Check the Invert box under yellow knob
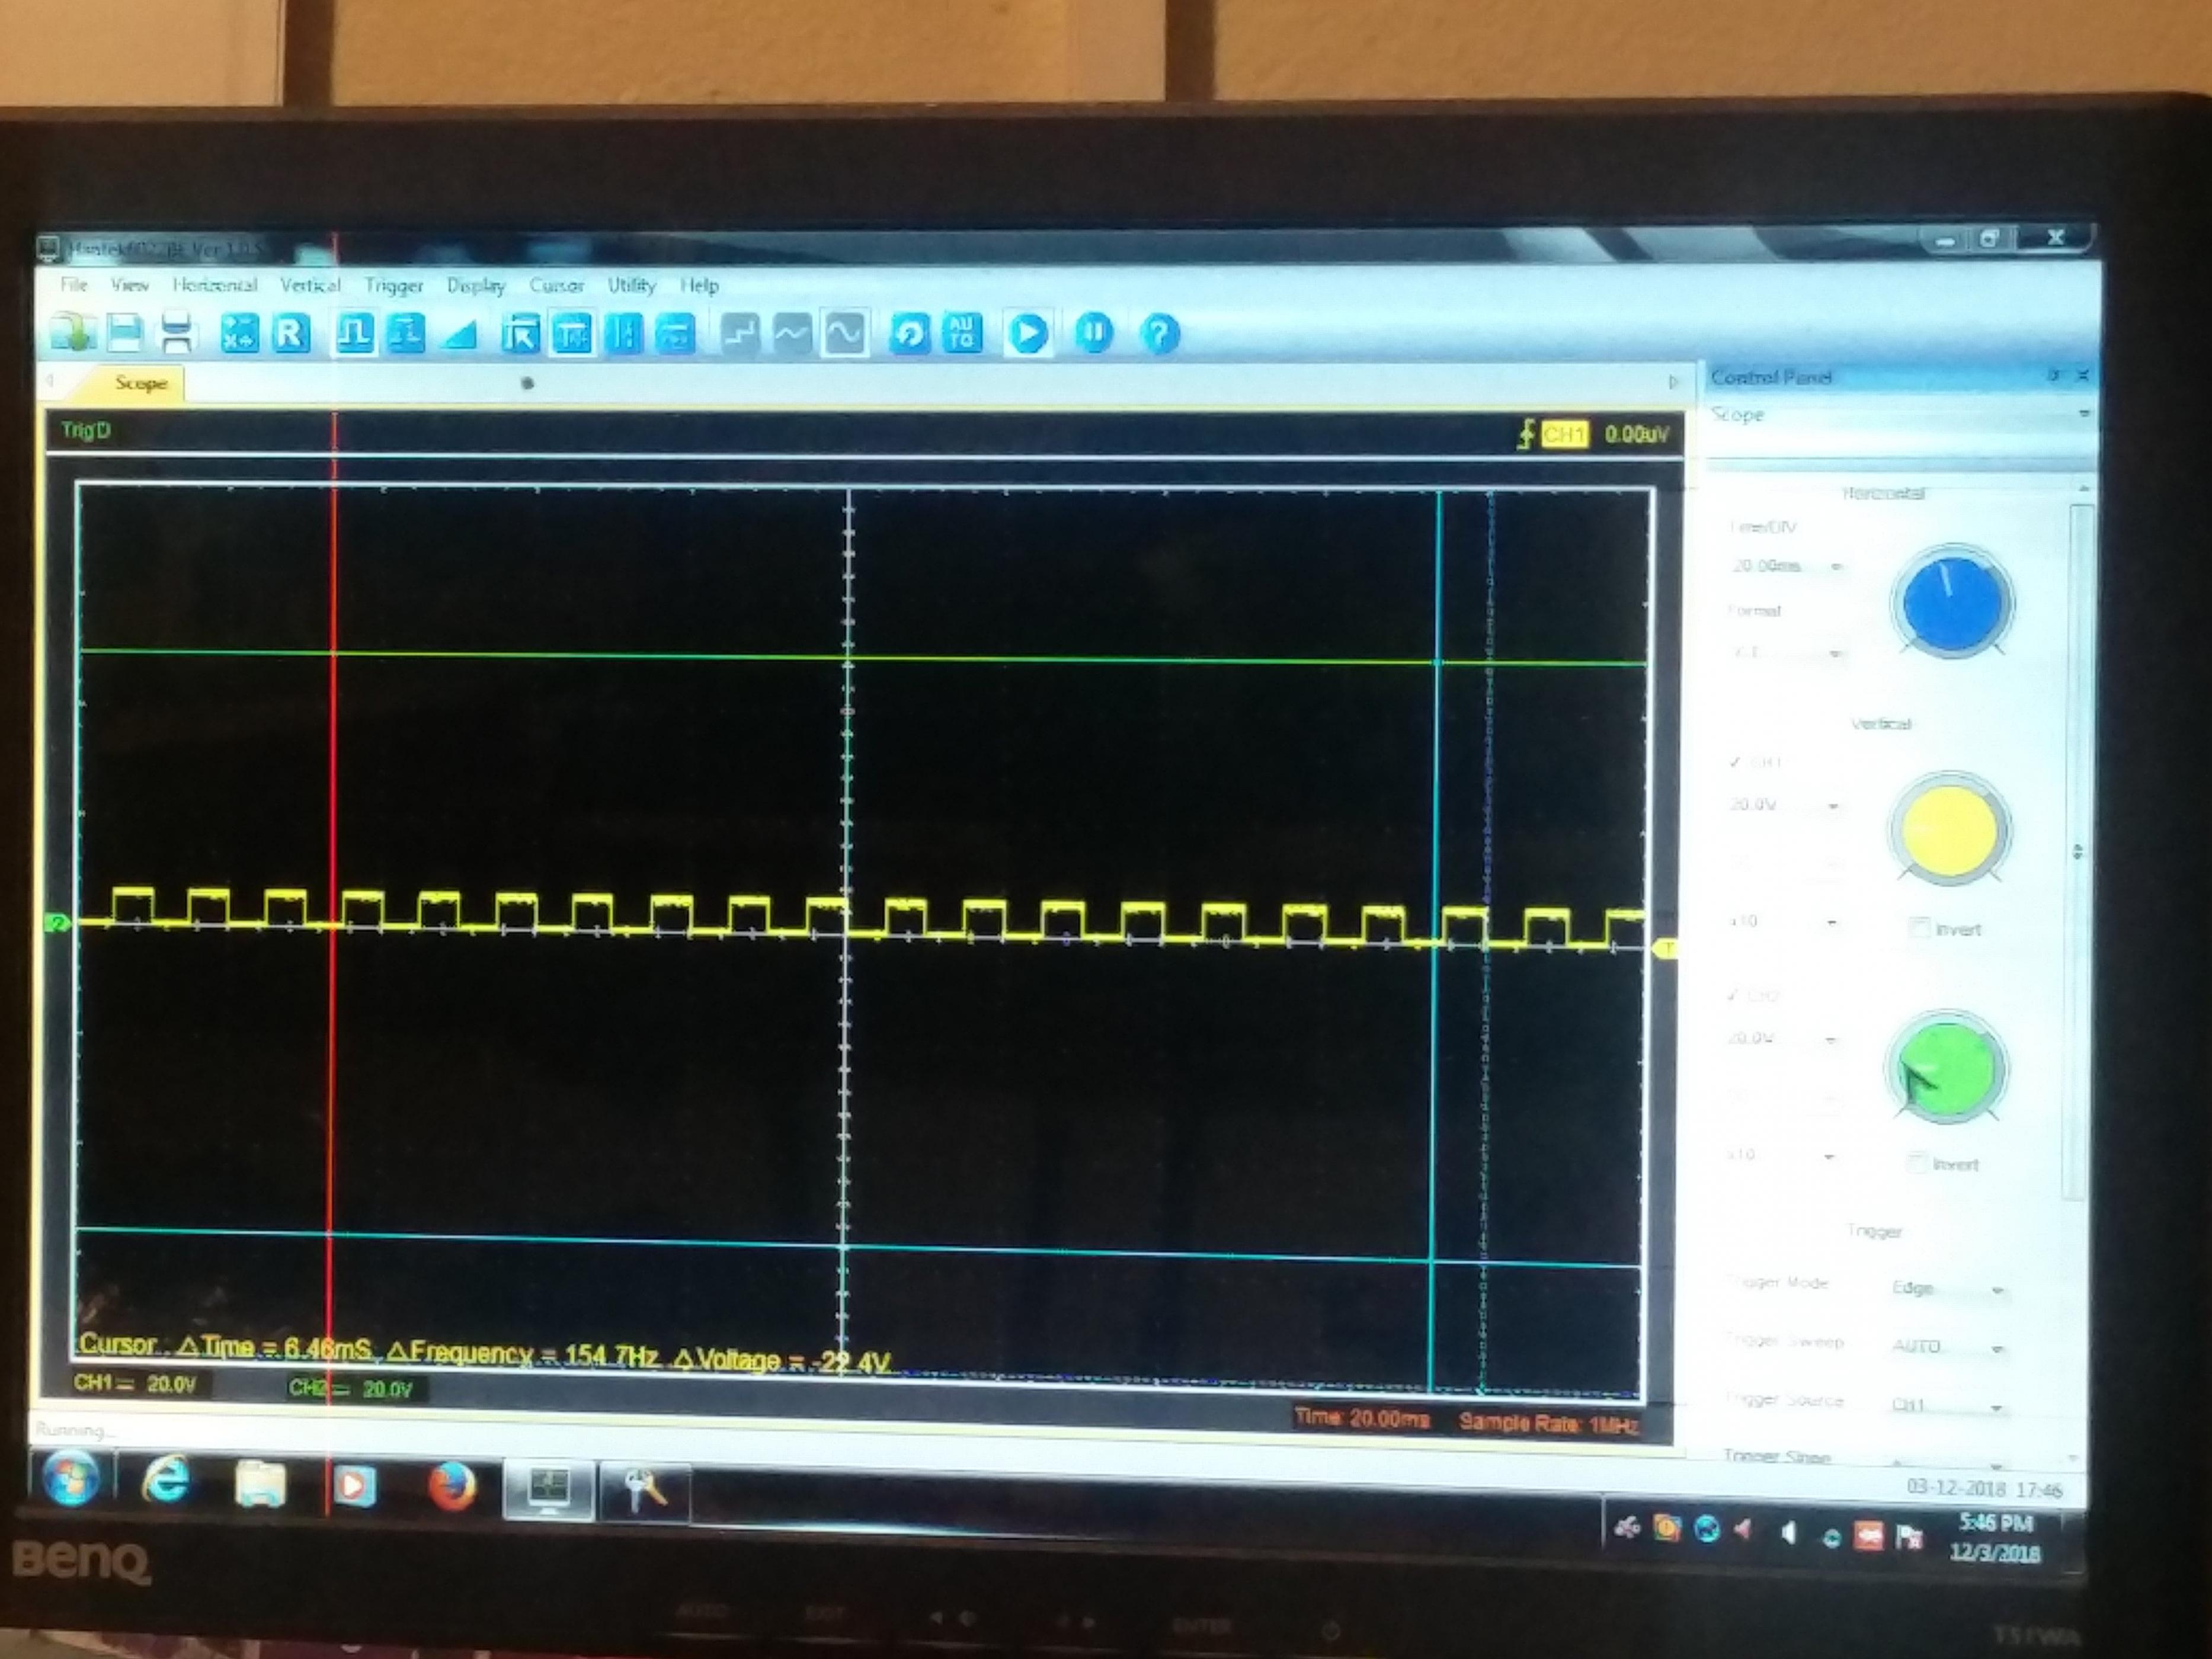 click(1919, 929)
